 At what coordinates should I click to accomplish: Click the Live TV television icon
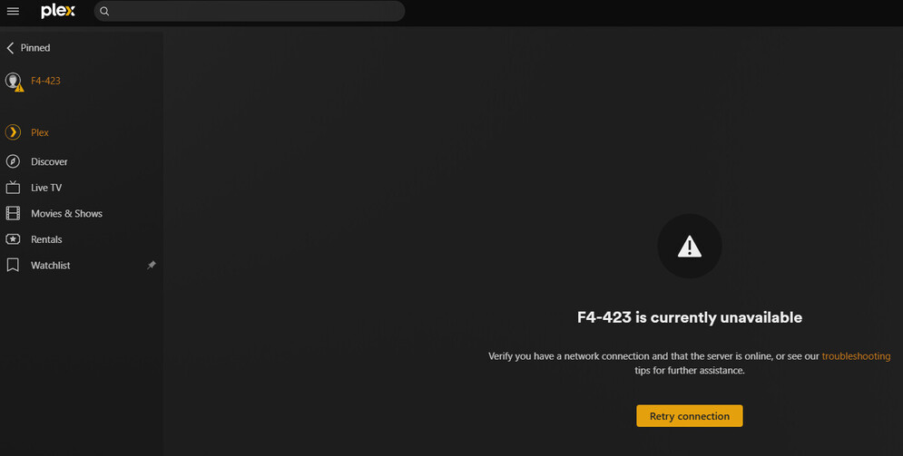tap(13, 187)
